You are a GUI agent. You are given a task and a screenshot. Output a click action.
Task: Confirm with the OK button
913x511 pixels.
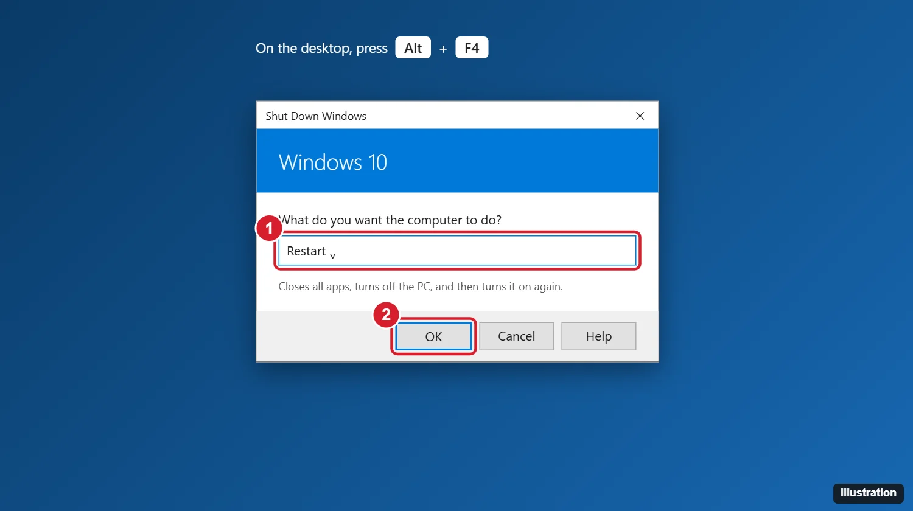point(433,336)
